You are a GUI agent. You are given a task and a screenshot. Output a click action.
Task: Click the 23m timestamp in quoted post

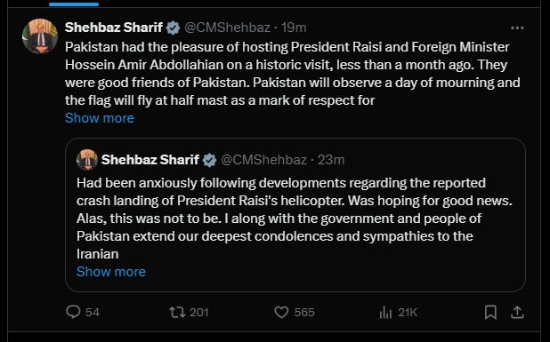(331, 160)
